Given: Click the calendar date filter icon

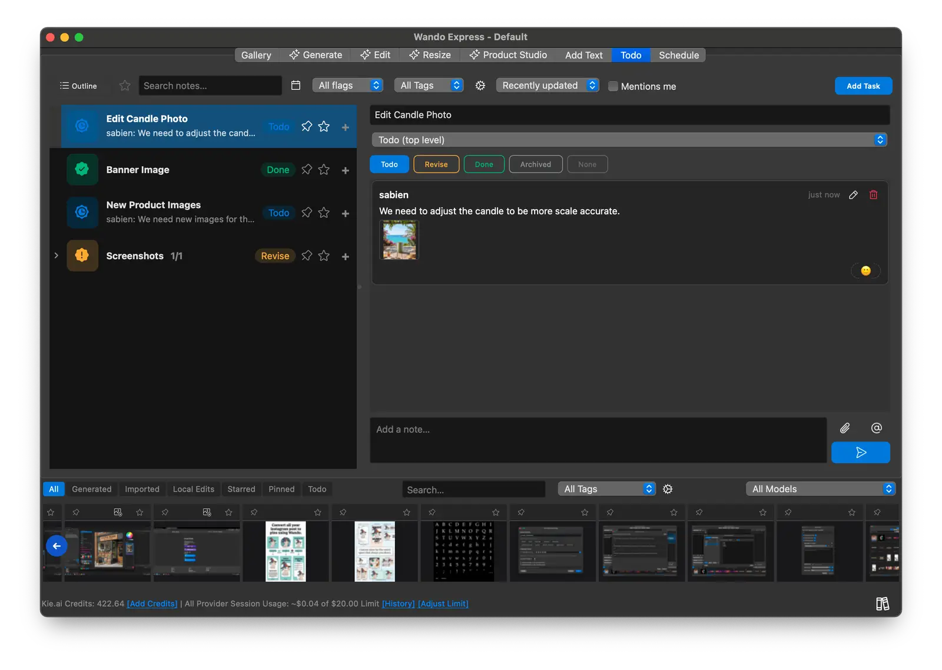Looking at the screenshot, I should point(296,85).
